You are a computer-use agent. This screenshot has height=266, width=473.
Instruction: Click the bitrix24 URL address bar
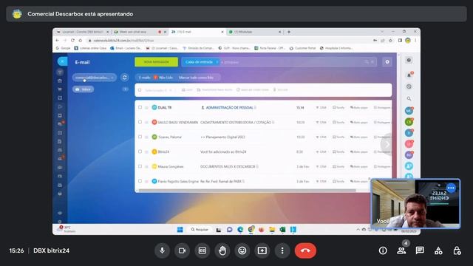coord(229,41)
